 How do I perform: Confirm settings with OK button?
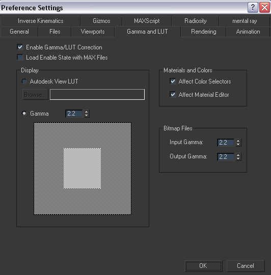(x=203, y=266)
